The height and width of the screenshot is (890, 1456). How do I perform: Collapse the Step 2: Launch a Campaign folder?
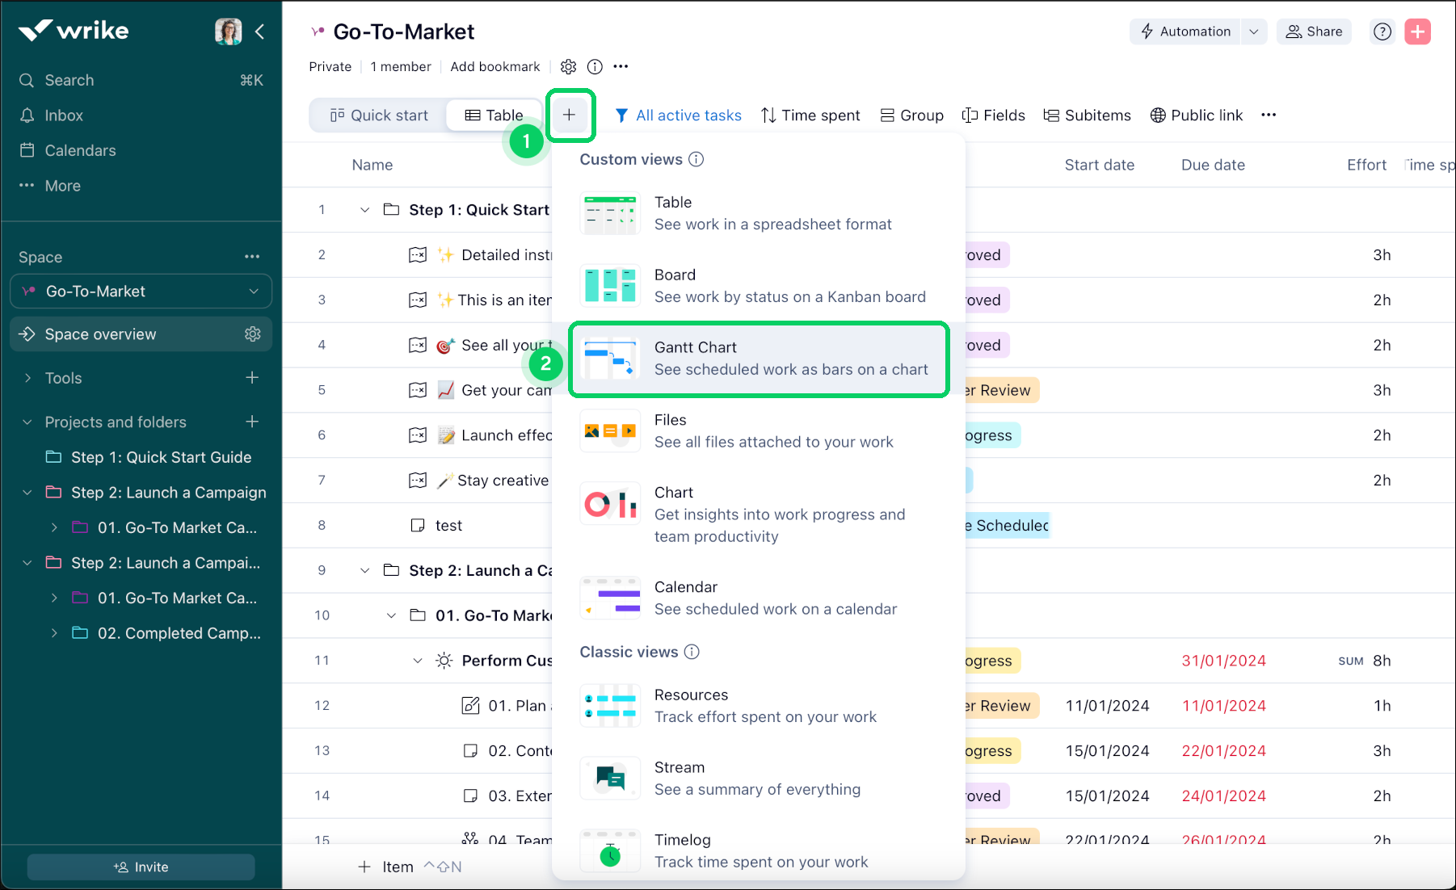[x=27, y=492]
